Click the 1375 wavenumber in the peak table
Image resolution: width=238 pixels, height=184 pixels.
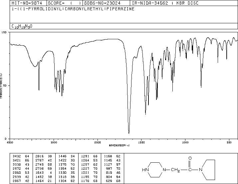tap(62, 164)
